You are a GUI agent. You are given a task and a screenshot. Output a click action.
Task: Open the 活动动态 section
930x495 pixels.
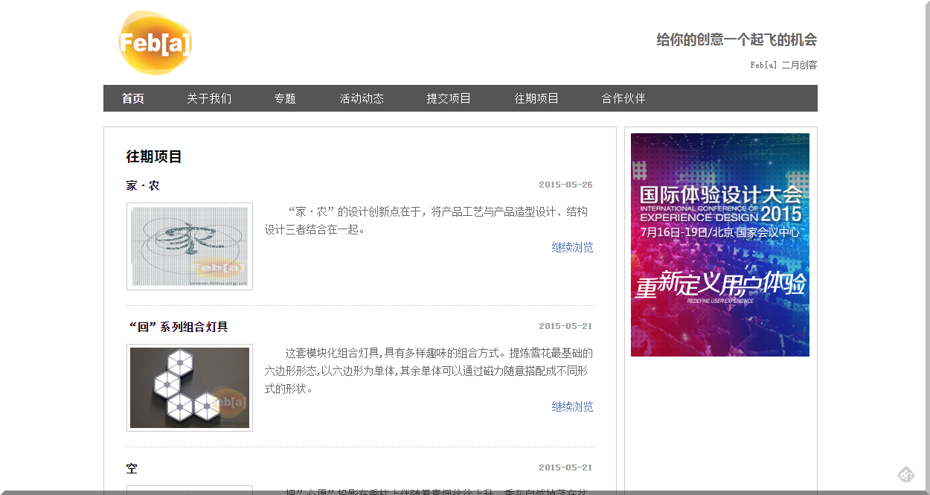360,98
